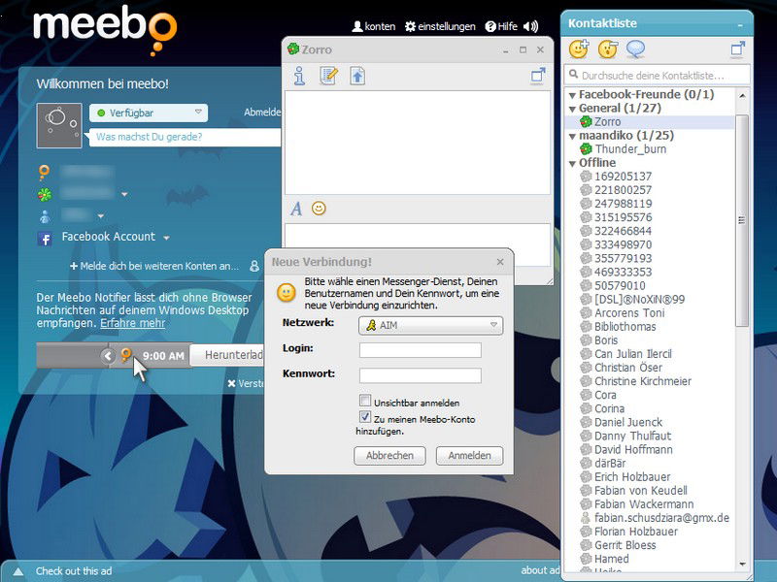Follow the Erfahre mehr link
777x582 pixels.
point(132,323)
